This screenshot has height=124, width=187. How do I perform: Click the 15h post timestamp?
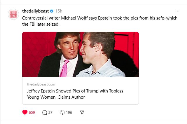[x=59, y=11]
